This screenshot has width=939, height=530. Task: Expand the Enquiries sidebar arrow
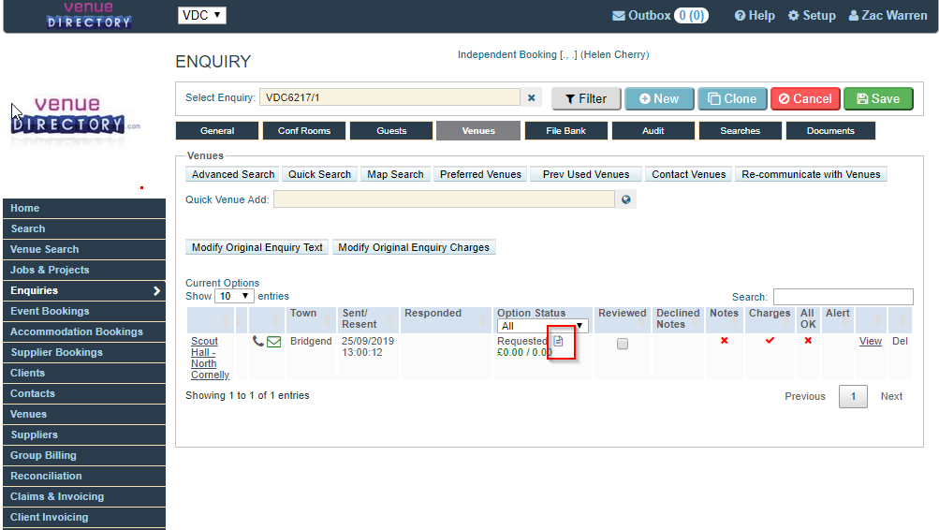tap(156, 290)
